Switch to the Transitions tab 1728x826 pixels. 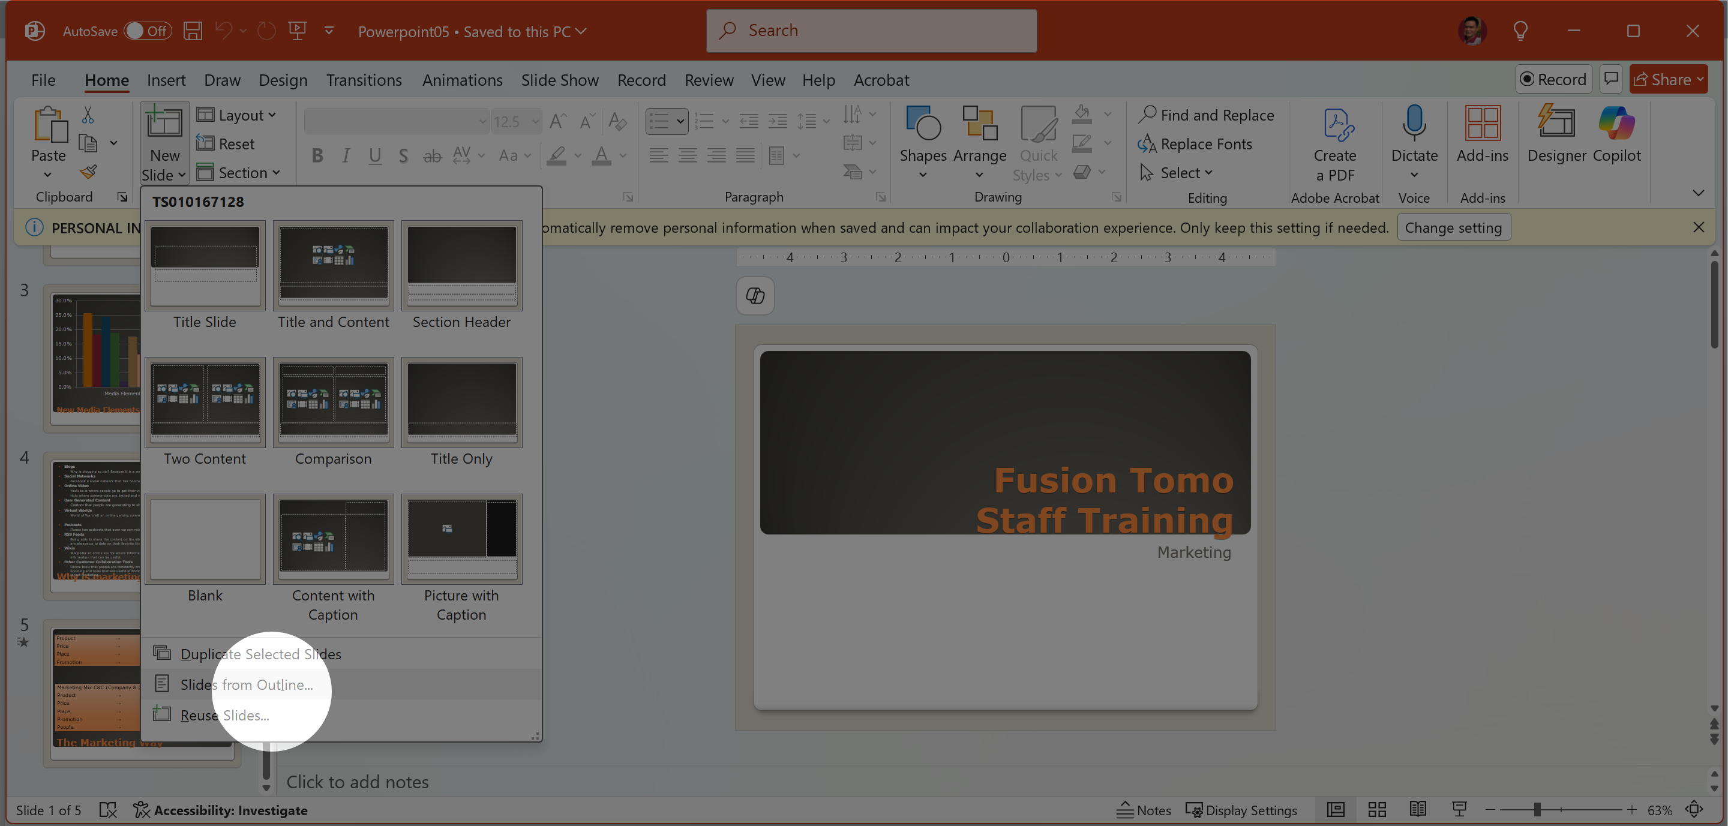[364, 80]
